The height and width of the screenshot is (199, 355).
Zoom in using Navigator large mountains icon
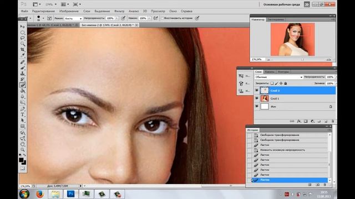pos(328,60)
